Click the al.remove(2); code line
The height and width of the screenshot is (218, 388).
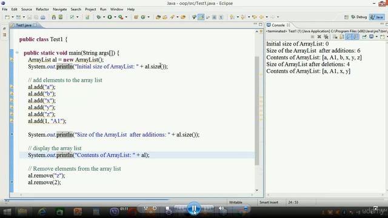coord(44,182)
